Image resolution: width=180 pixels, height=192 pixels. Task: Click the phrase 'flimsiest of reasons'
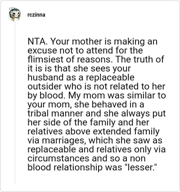pyautogui.click(x=70, y=59)
